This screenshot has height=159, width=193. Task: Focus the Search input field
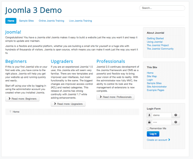point(162,8)
